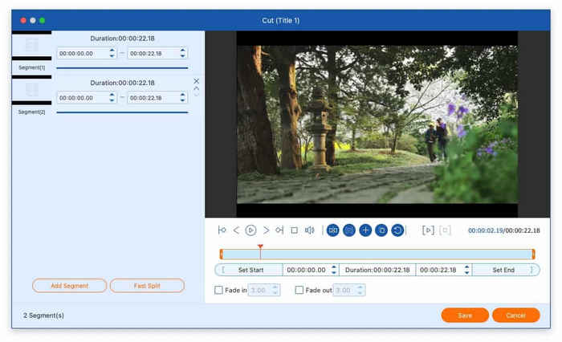Click the orange Save button
This screenshot has width=562, height=342.
[x=465, y=316]
